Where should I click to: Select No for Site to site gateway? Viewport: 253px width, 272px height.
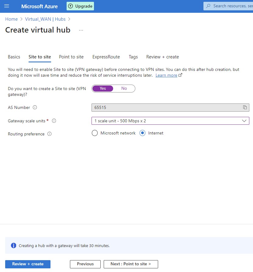point(124,89)
